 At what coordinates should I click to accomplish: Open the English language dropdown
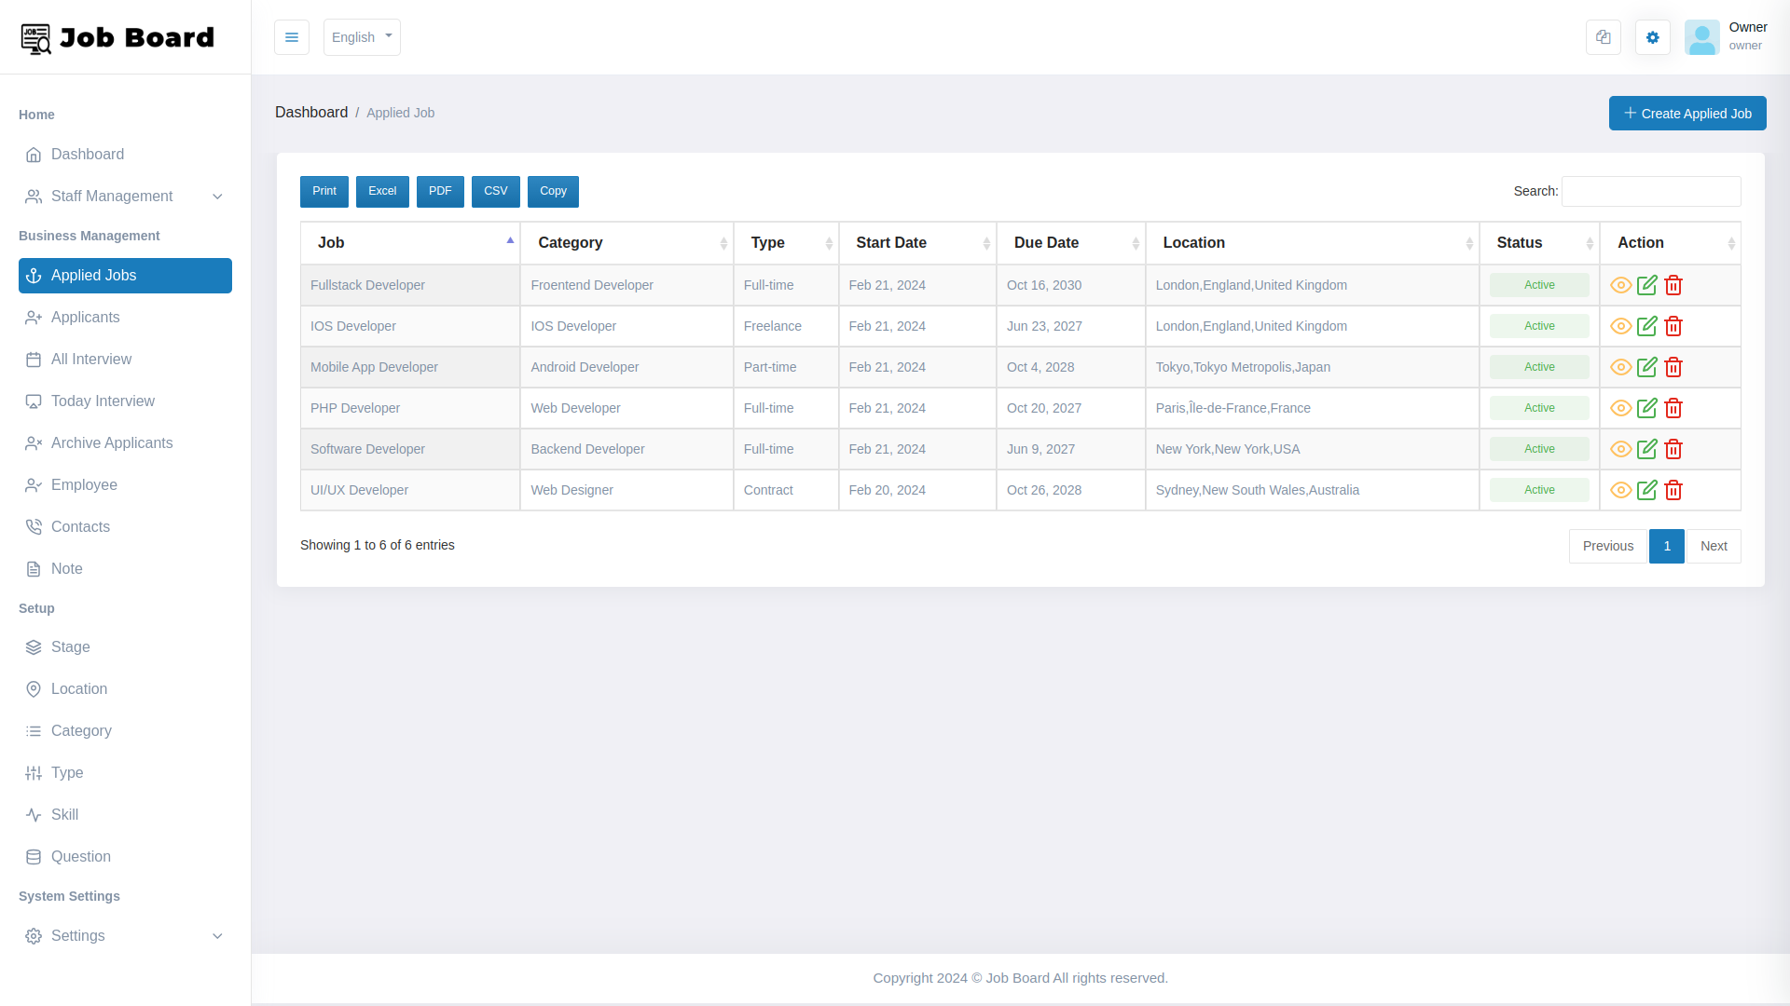[x=362, y=37]
